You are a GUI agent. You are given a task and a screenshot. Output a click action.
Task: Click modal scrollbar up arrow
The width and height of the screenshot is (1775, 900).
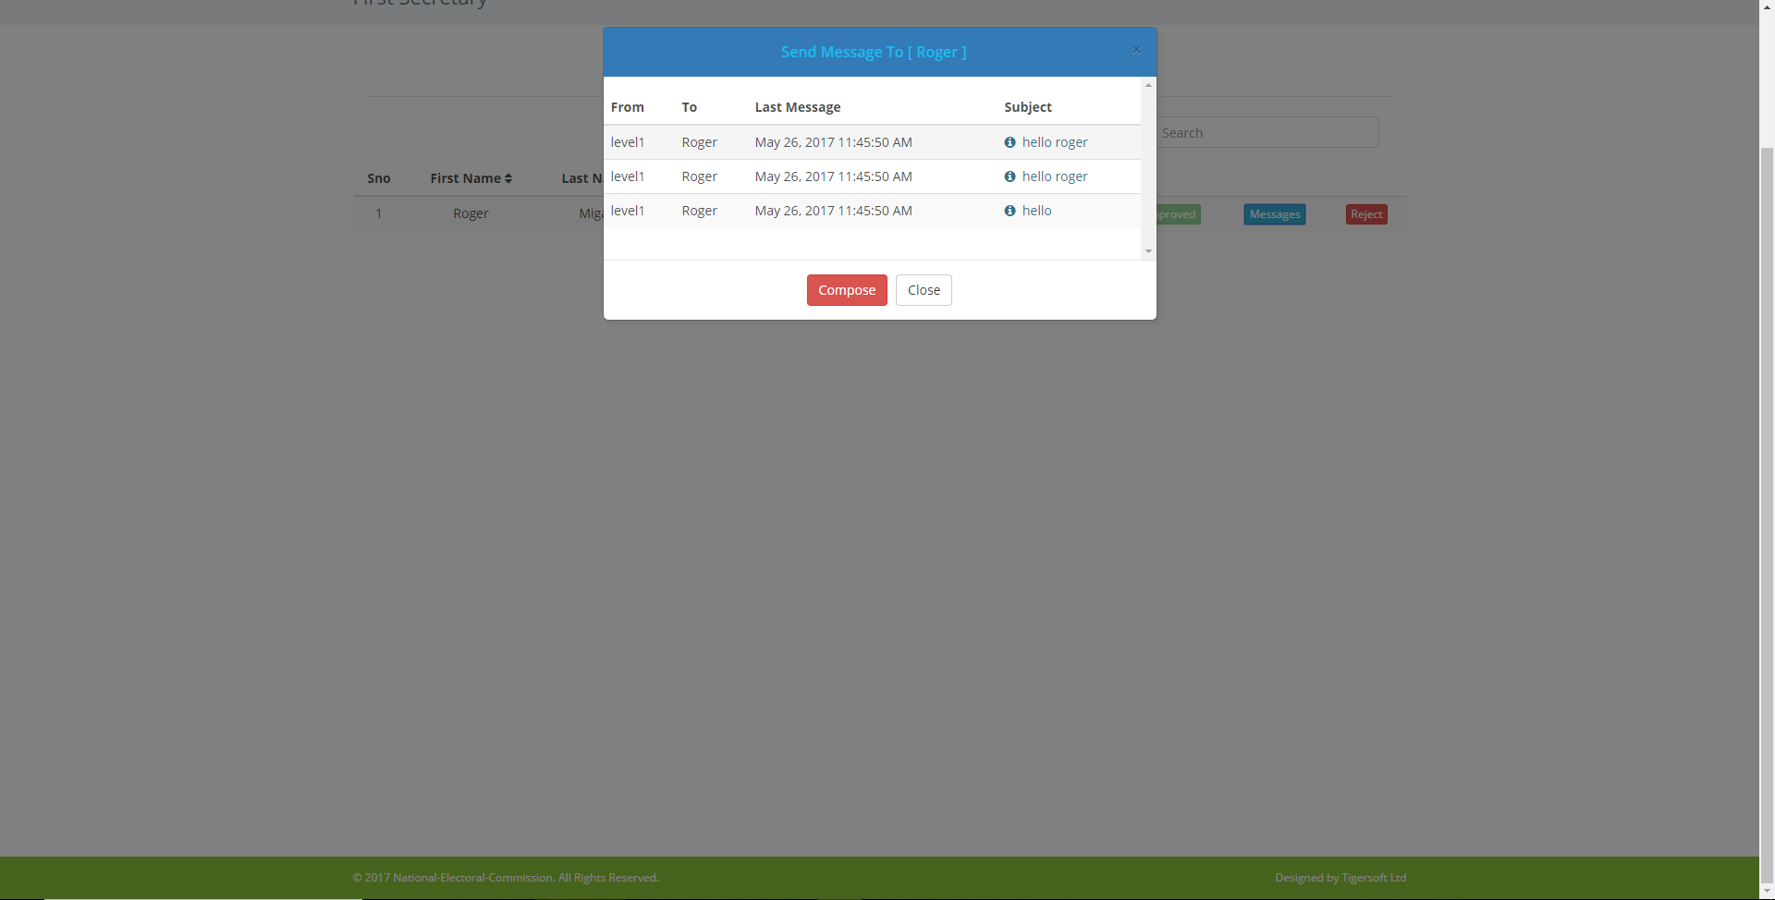[1148, 85]
